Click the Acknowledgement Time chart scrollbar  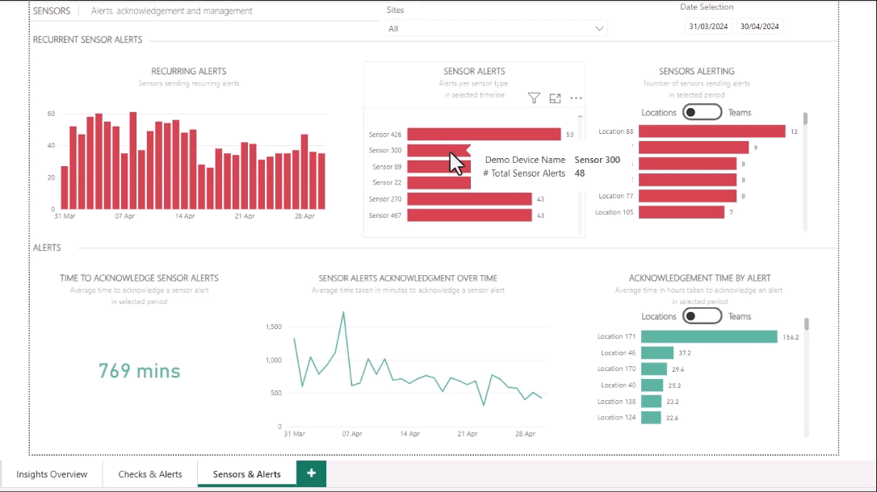805,324
